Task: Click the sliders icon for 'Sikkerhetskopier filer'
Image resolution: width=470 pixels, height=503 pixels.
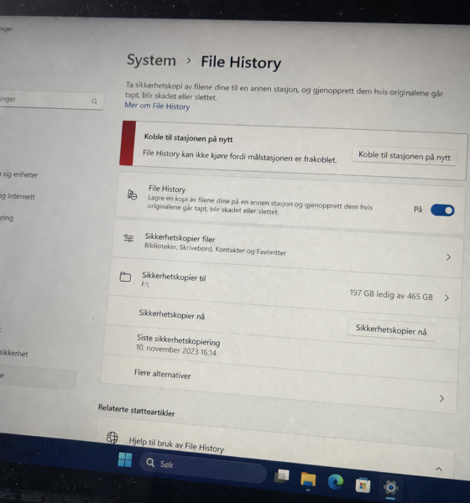Action: (x=128, y=238)
